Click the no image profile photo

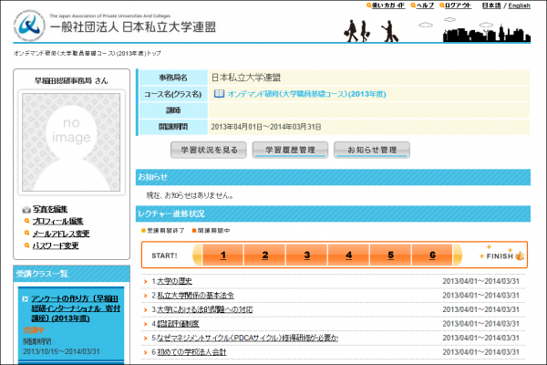71,141
